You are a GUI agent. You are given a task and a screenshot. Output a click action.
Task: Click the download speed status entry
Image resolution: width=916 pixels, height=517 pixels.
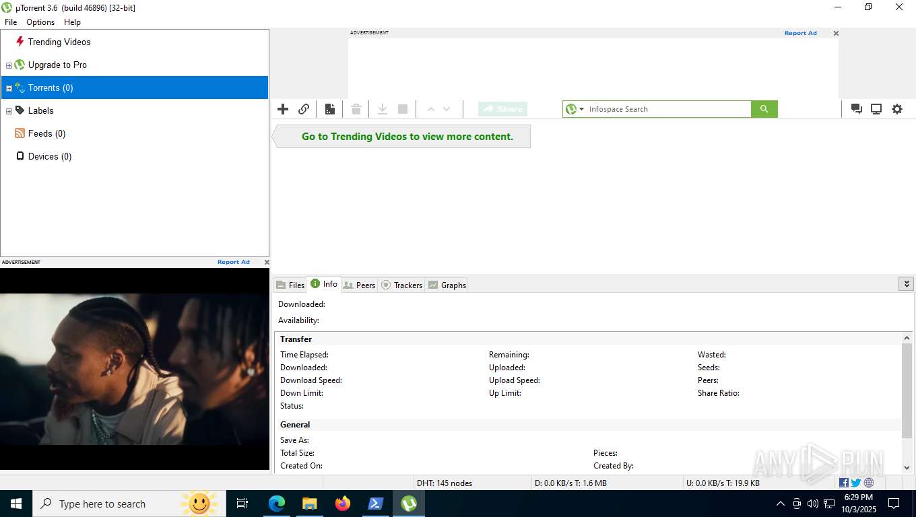click(570, 483)
